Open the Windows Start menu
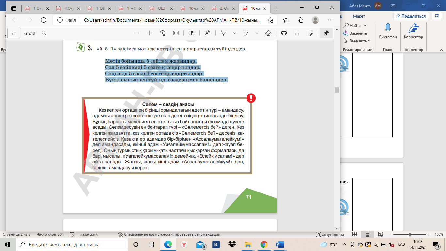Viewport: 446px width, 251px height. coord(8,244)
